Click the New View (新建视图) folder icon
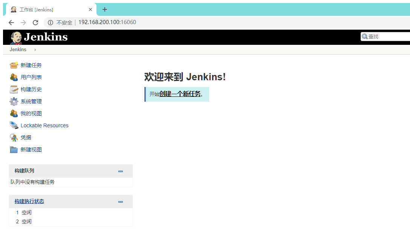This screenshot has width=410, height=232. [x=14, y=150]
